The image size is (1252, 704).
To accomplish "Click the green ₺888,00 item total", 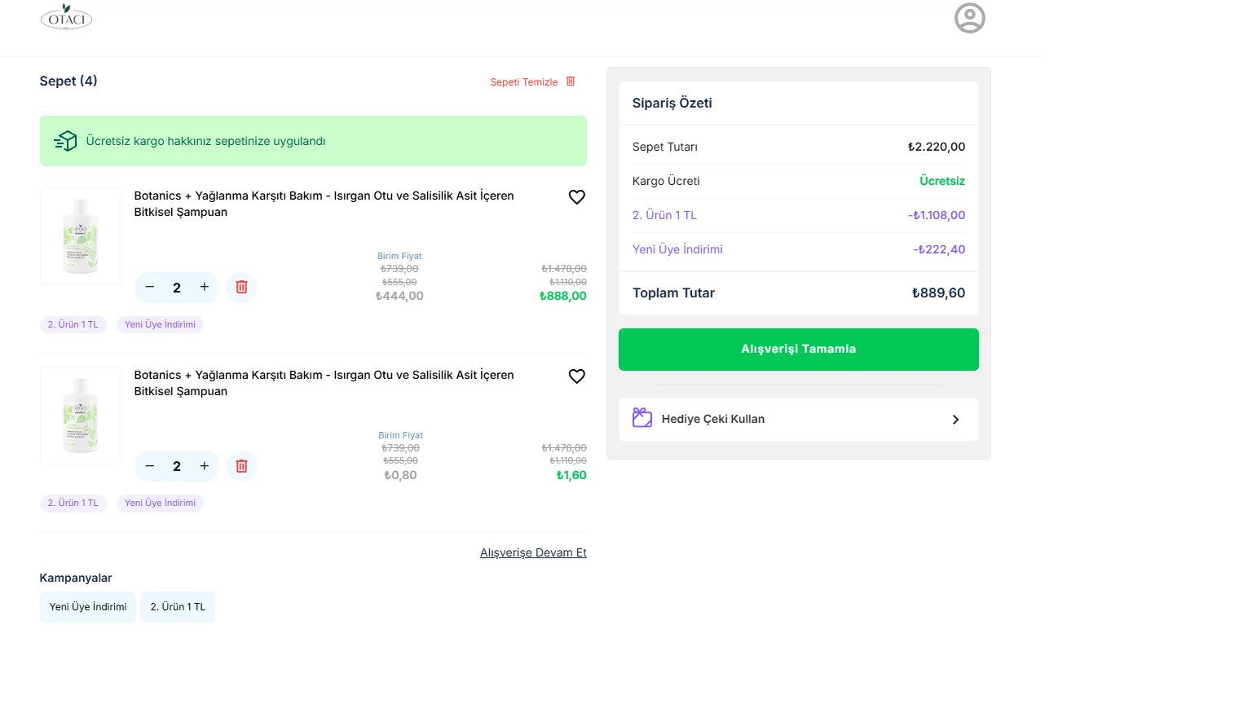I will click(x=563, y=296).
